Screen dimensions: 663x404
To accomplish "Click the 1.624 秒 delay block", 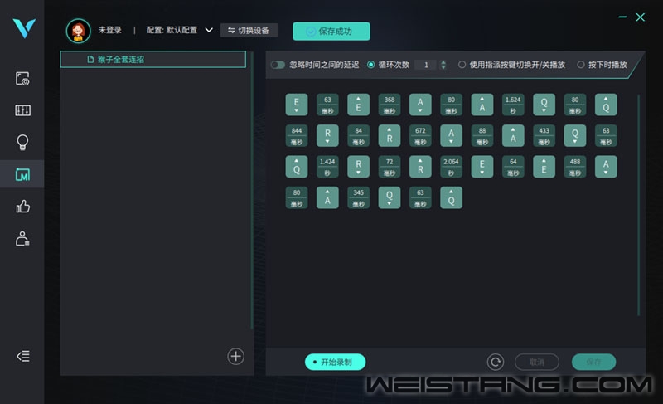I will (513, 105).
